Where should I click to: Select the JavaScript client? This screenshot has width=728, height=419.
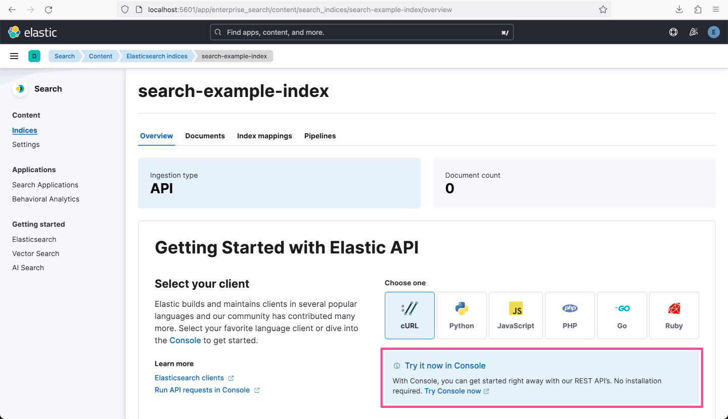(x=516, y=316)
